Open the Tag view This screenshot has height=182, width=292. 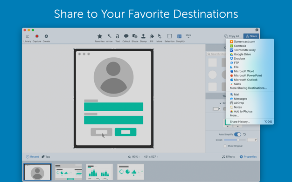click(46, 157)
